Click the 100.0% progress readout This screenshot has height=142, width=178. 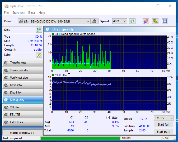[126, 138]
